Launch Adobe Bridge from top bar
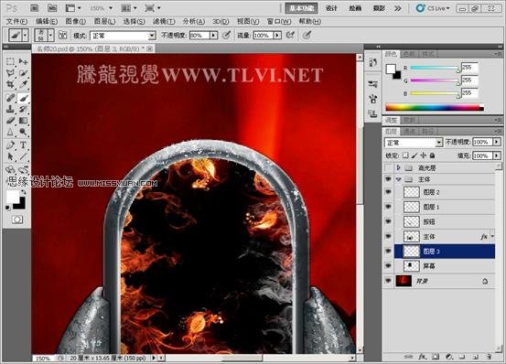This screenshot has width=506, height=364. [35, 8]
